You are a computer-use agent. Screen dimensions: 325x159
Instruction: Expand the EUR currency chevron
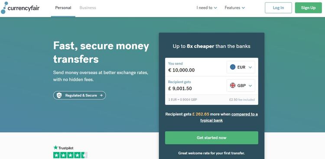pos(250,67)
